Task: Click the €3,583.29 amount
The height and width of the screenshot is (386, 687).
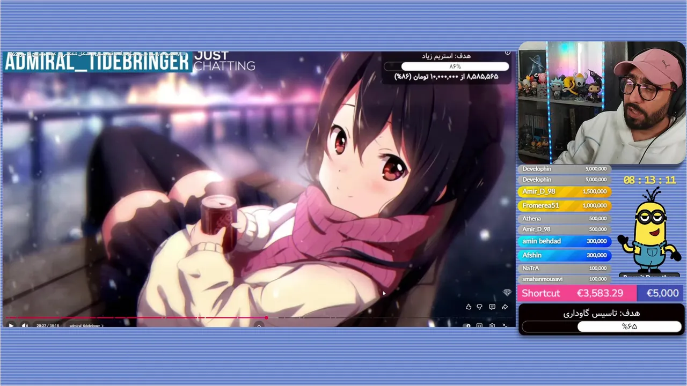Action: tap(600, 293)
